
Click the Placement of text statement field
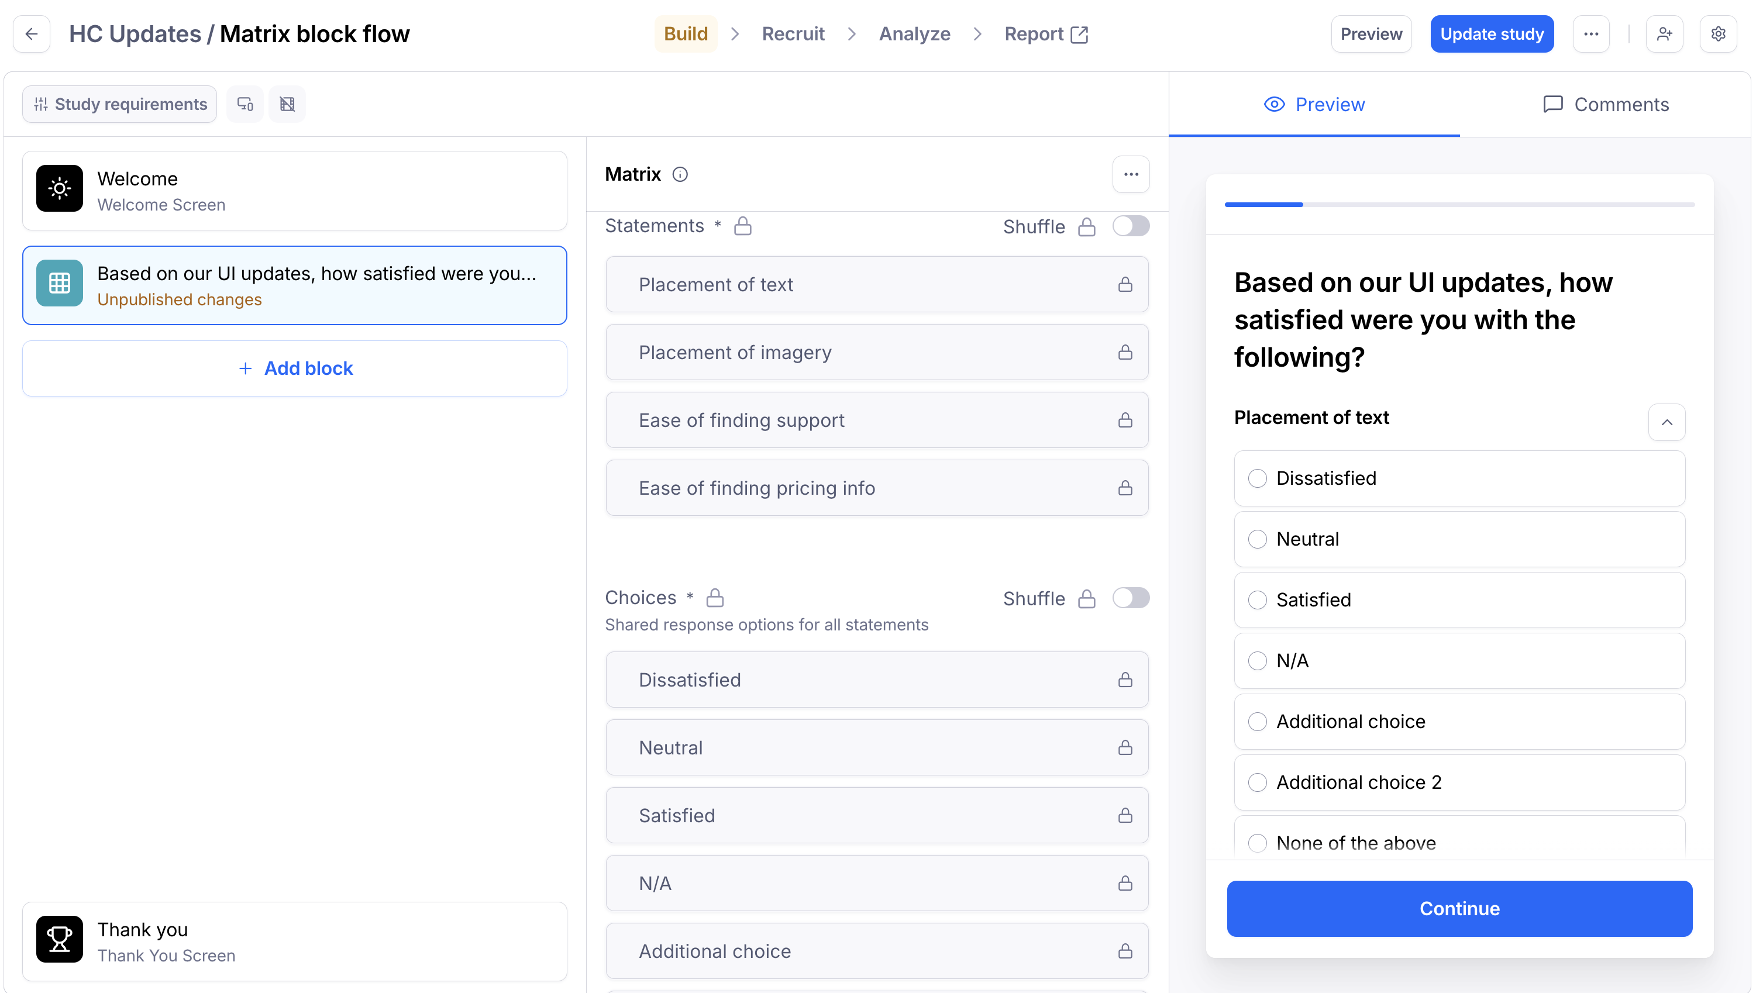877,284
